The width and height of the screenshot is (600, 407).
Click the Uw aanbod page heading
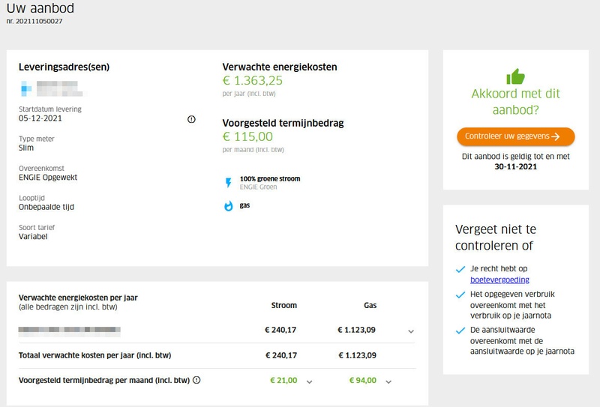[40, 8]
